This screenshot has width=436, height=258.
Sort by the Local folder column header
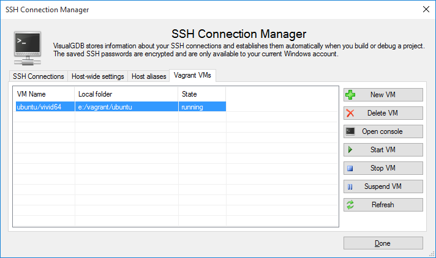click(126, 94)
